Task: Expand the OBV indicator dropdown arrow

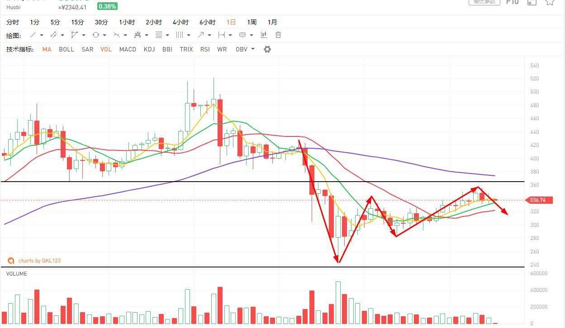Action: [253, 49]
